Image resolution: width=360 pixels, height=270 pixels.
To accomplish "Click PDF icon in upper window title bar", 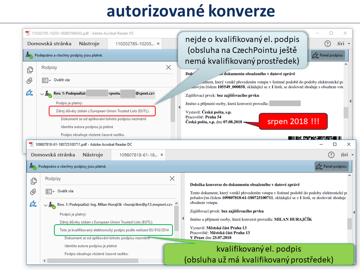I will [x=27, y=33].
